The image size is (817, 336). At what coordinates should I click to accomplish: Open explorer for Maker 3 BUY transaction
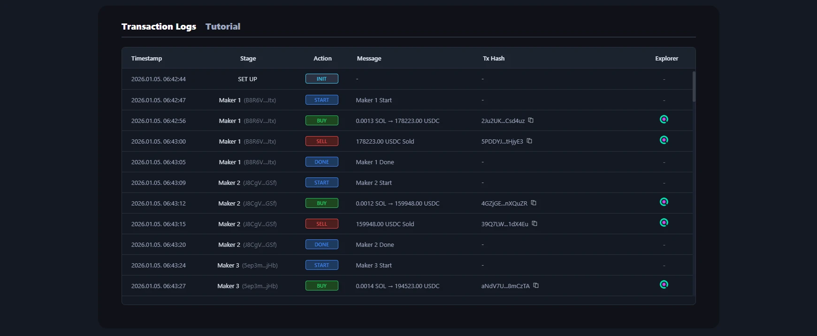click(664, 284)
